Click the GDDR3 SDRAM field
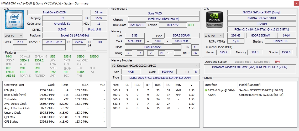The image size is (299, 131). click(x=261, y=35)
